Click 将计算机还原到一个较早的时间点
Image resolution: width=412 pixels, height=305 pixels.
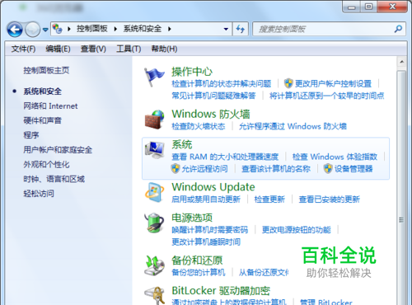pyautogui.click(x=326, y=96)
